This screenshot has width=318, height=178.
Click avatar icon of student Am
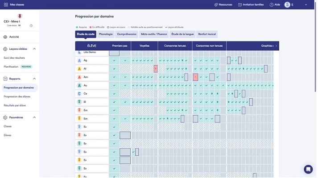coord(79,77)
